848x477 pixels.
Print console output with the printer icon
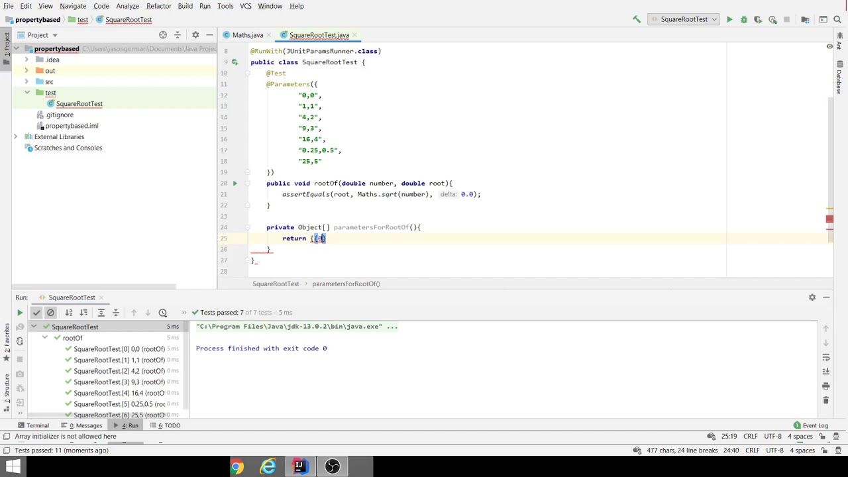(x=825, y=386)
